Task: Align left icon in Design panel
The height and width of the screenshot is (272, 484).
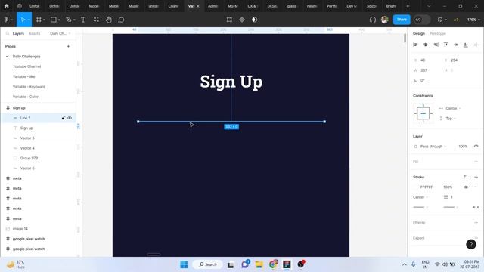Action: pos(415,45)
